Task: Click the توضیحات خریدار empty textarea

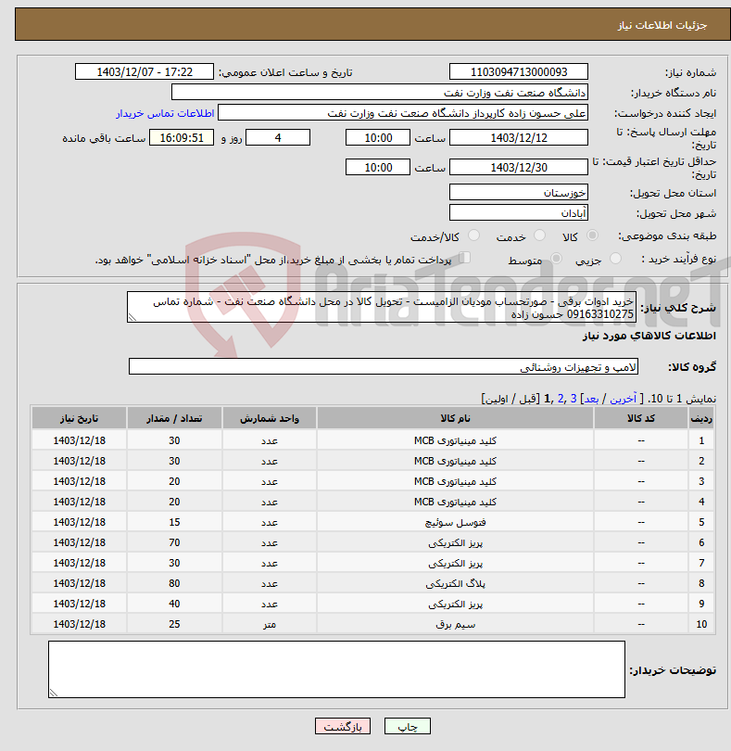Action: coord(336,669)
